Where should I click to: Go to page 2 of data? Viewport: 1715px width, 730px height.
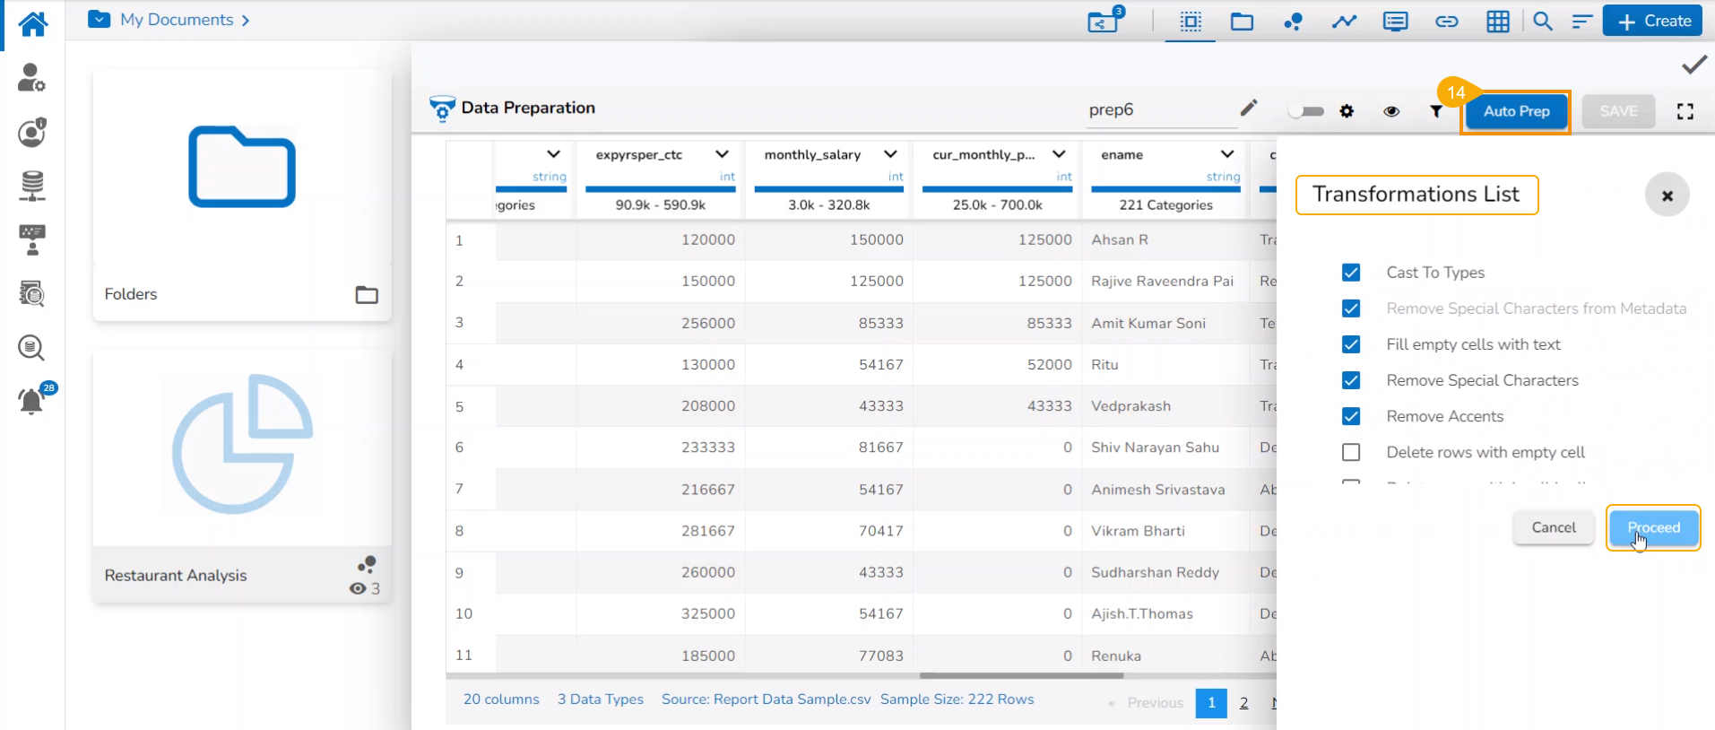click(1243, 703)
